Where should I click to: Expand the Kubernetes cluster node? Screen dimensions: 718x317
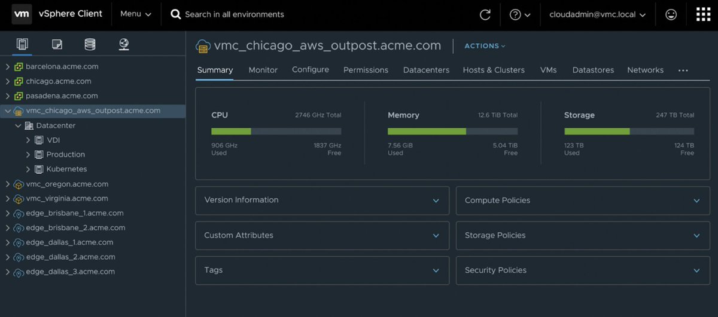[28, 169]
